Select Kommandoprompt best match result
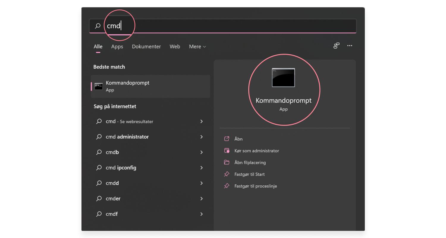This screenshot has width=446, height=238. [150, 86]
